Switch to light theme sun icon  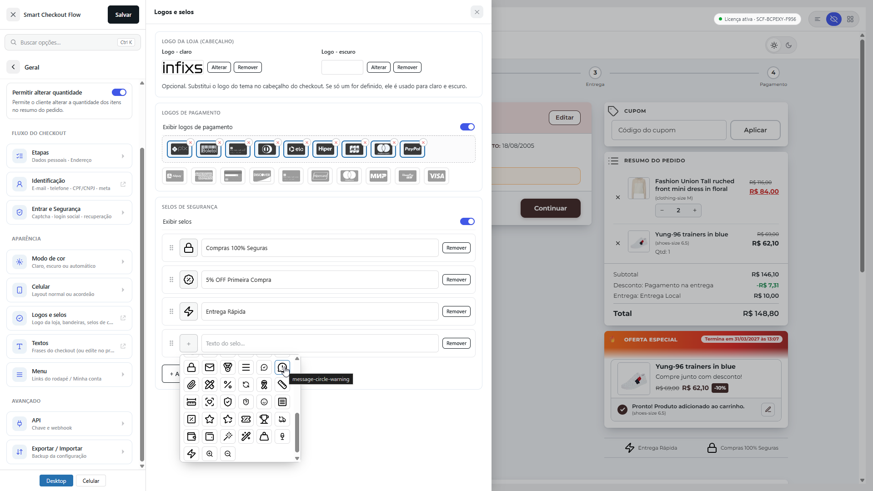point(774,45)
